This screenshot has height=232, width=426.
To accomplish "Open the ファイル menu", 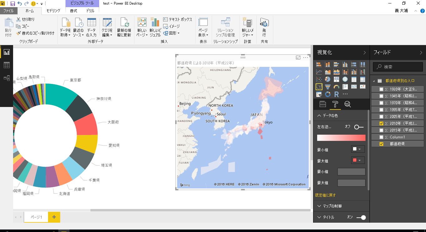I will (8, 11).
